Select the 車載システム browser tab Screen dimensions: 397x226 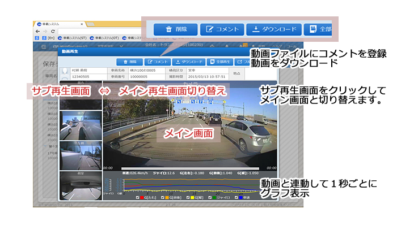click(60, 24)
